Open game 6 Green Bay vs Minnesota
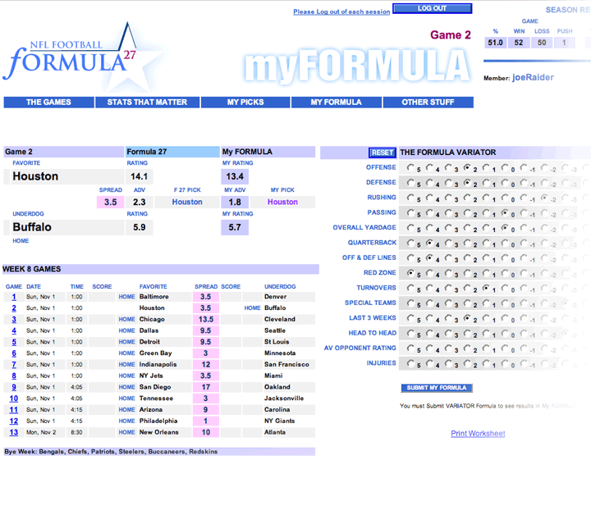591x524 pixels. tap(14, 353)
